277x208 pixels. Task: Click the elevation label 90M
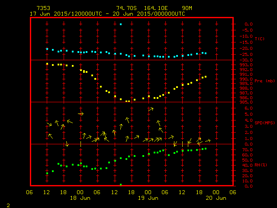point(187,8)
